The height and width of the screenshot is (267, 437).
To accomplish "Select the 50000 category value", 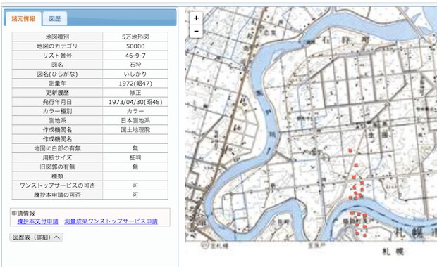I will click(135, 46).
